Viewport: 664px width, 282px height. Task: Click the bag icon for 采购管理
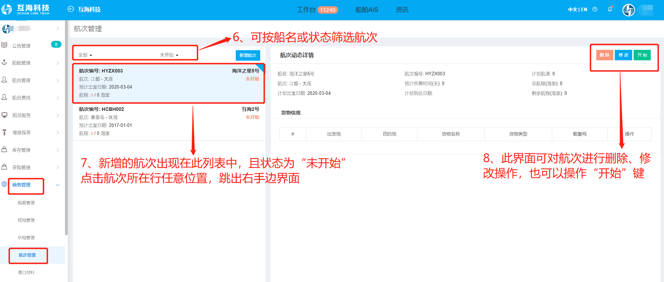[5, 167]
